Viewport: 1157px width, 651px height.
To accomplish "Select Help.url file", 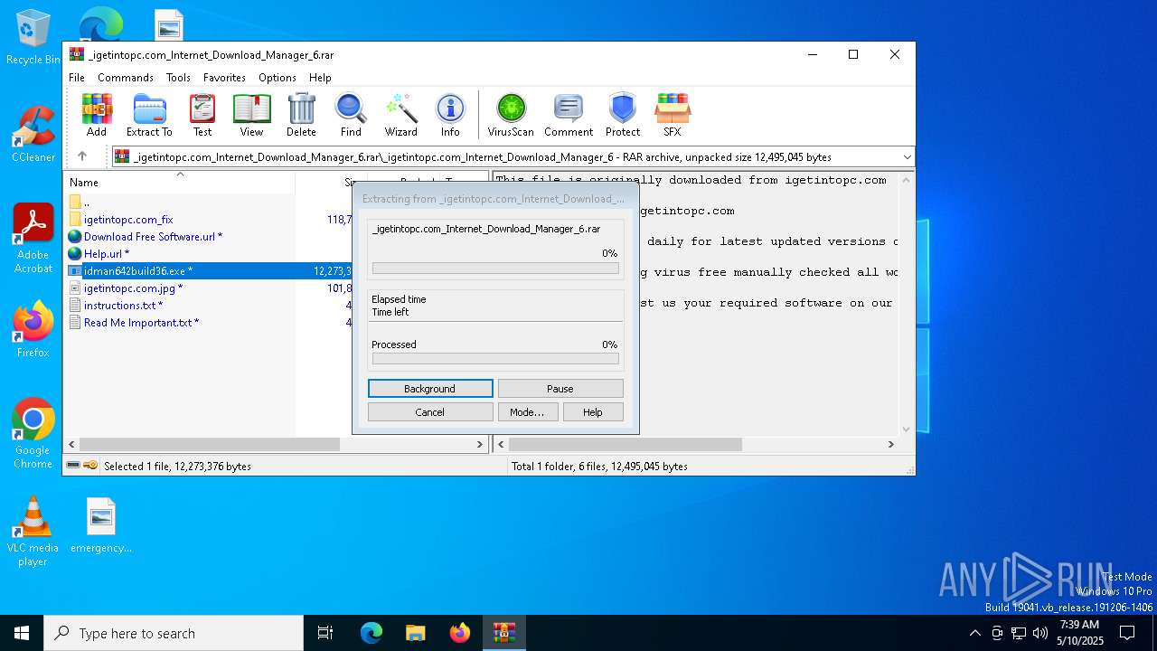I will [x=107, y=254].
